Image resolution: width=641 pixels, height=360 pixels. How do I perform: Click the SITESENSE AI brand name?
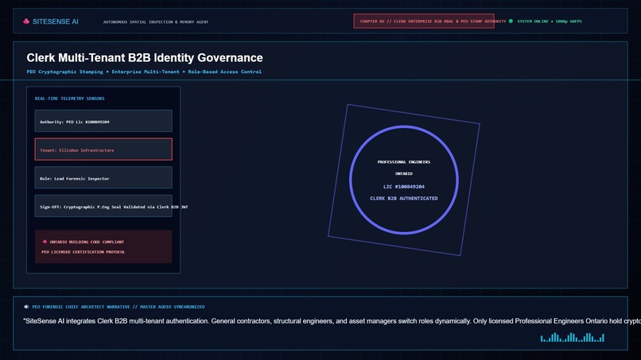(x=55, y=21)
